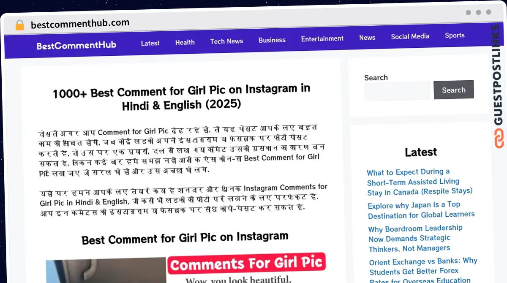Switch to the Tech News tab
The height and width of the screenshot is (283, 507).
click(226, 41)
